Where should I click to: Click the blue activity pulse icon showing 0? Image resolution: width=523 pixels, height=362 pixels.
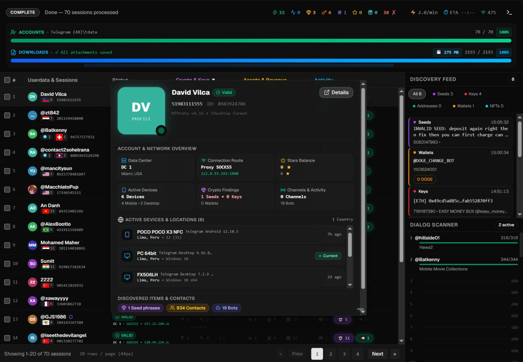293,12
